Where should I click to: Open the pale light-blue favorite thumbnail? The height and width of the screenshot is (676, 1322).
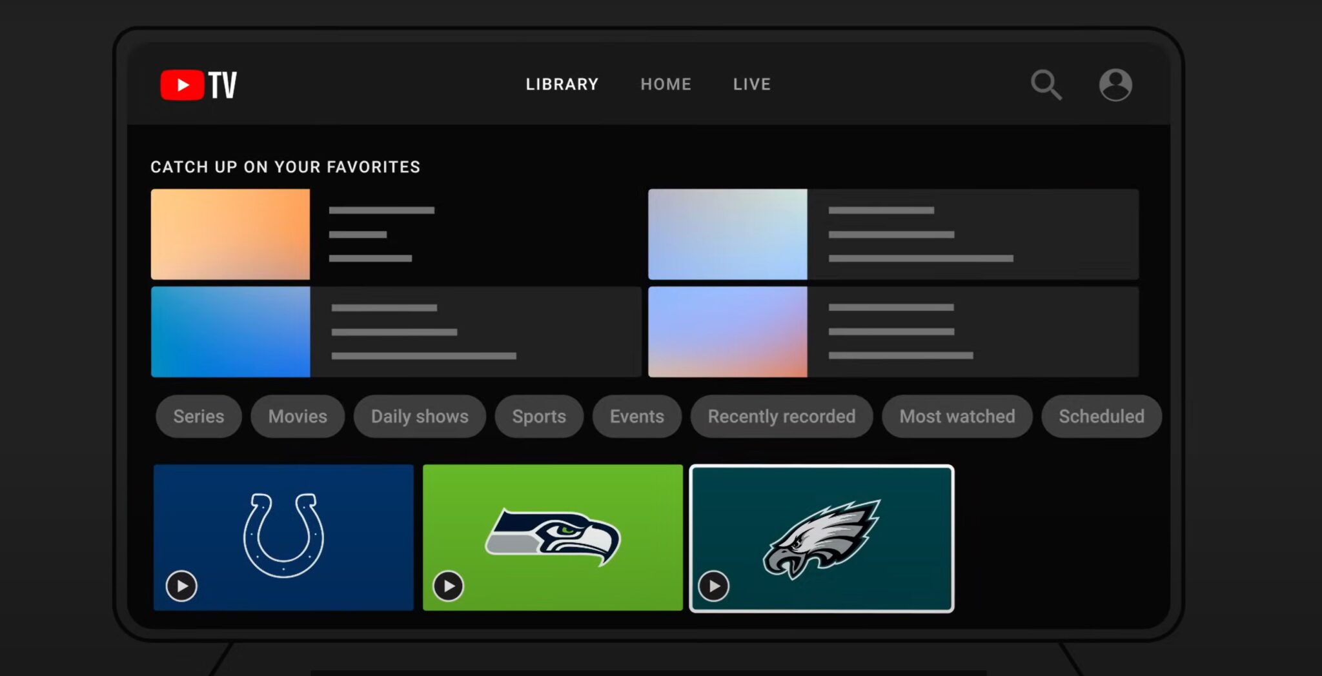pos(727,234)
